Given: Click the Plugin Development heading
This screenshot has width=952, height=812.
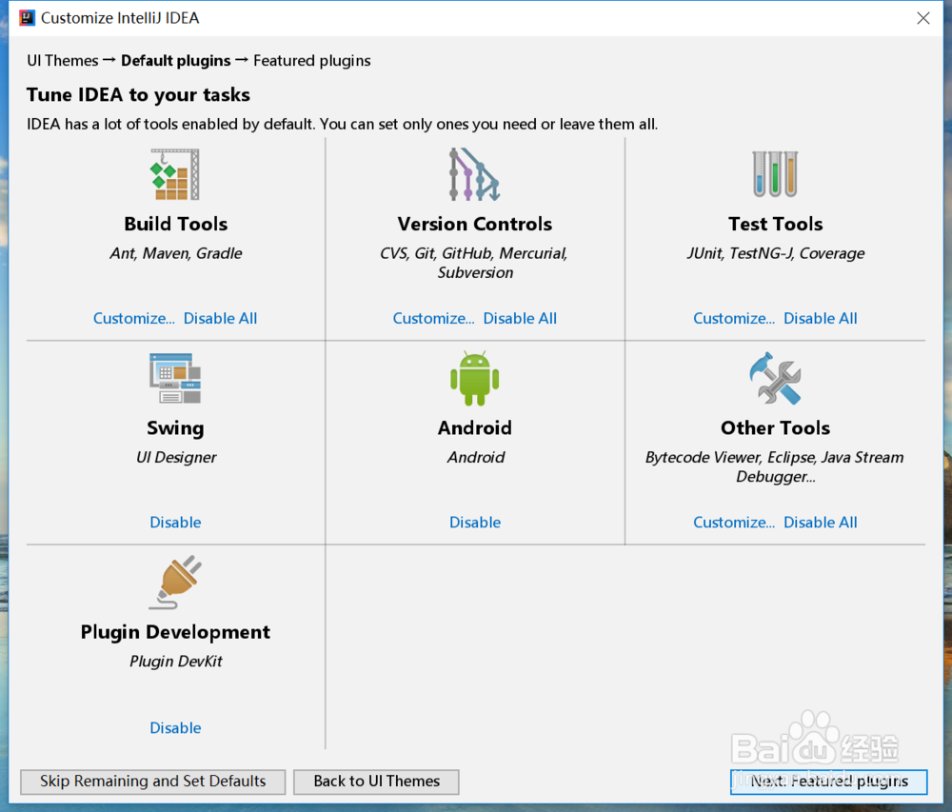Looking at the screenshot, I should click(175, 632).
